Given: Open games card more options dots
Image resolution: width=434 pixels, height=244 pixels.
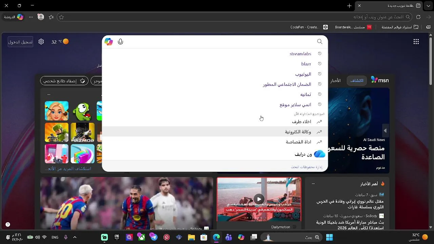Looking at the screenshot, I should tap(49, 94).
